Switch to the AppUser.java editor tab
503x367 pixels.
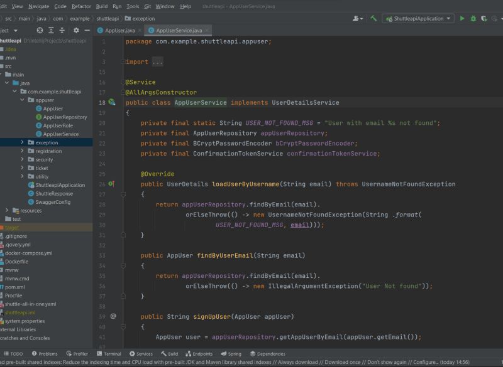coord(119,30)
